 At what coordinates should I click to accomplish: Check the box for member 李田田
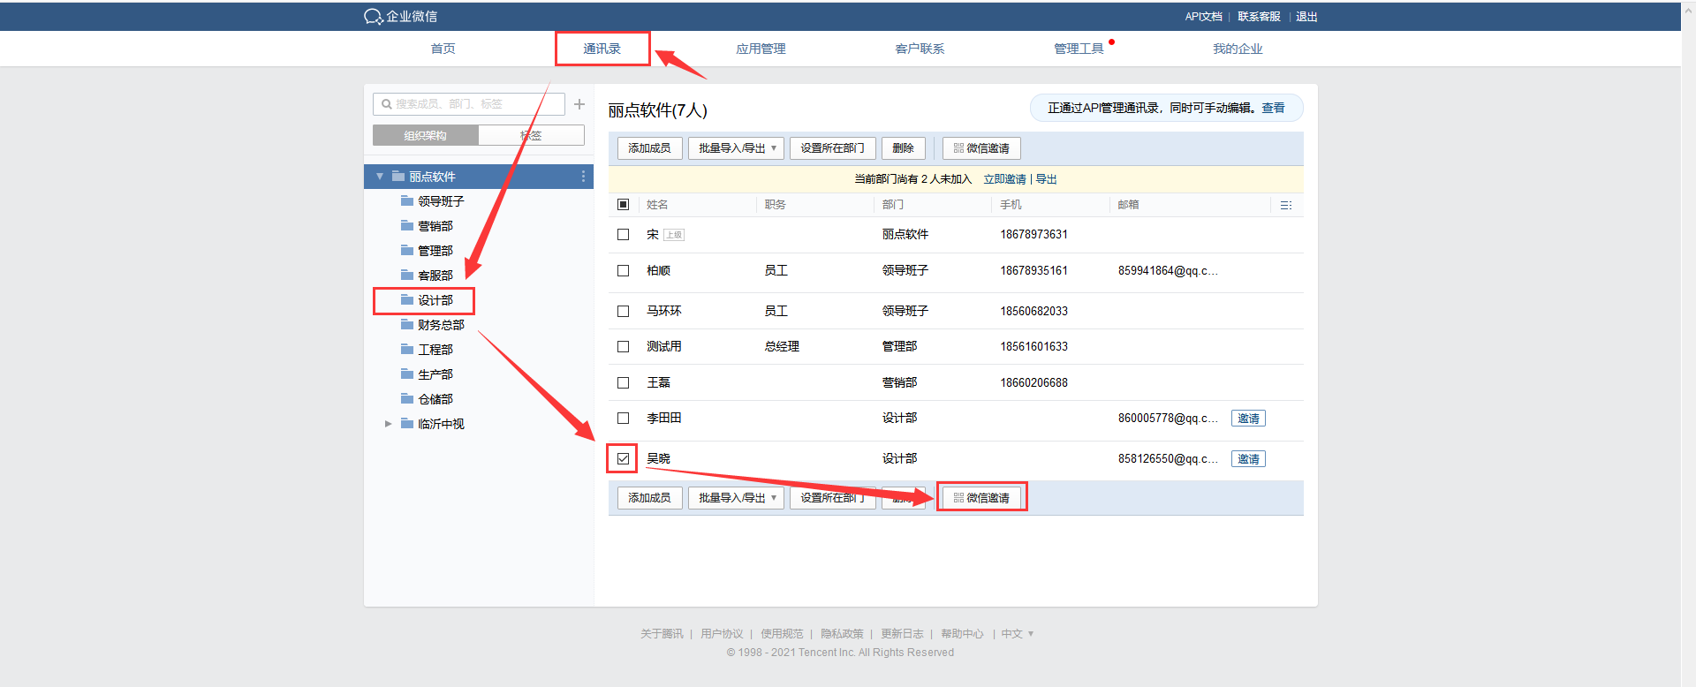[x=623, y=419]
